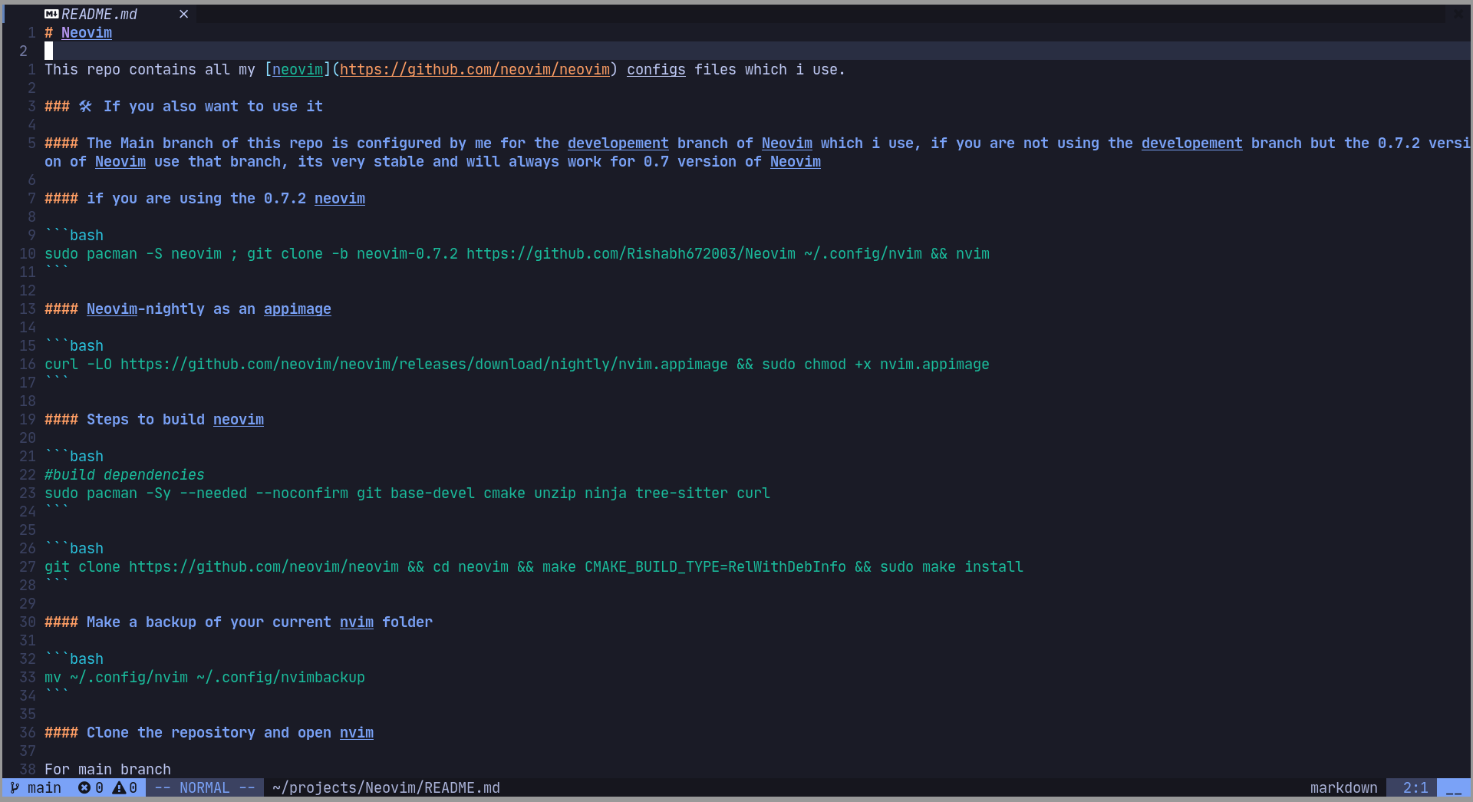Close the README.md tab

(x=183, y=14)
